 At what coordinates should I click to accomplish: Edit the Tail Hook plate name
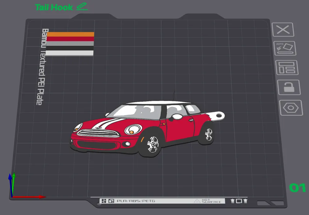click(82, 6)
